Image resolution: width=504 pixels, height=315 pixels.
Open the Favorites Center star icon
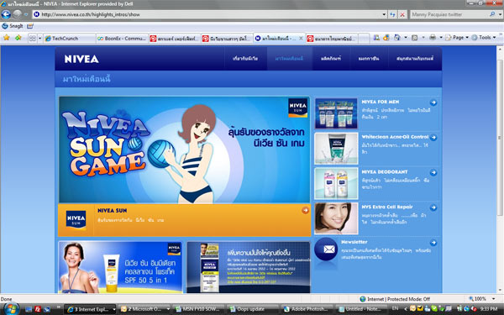7,38
